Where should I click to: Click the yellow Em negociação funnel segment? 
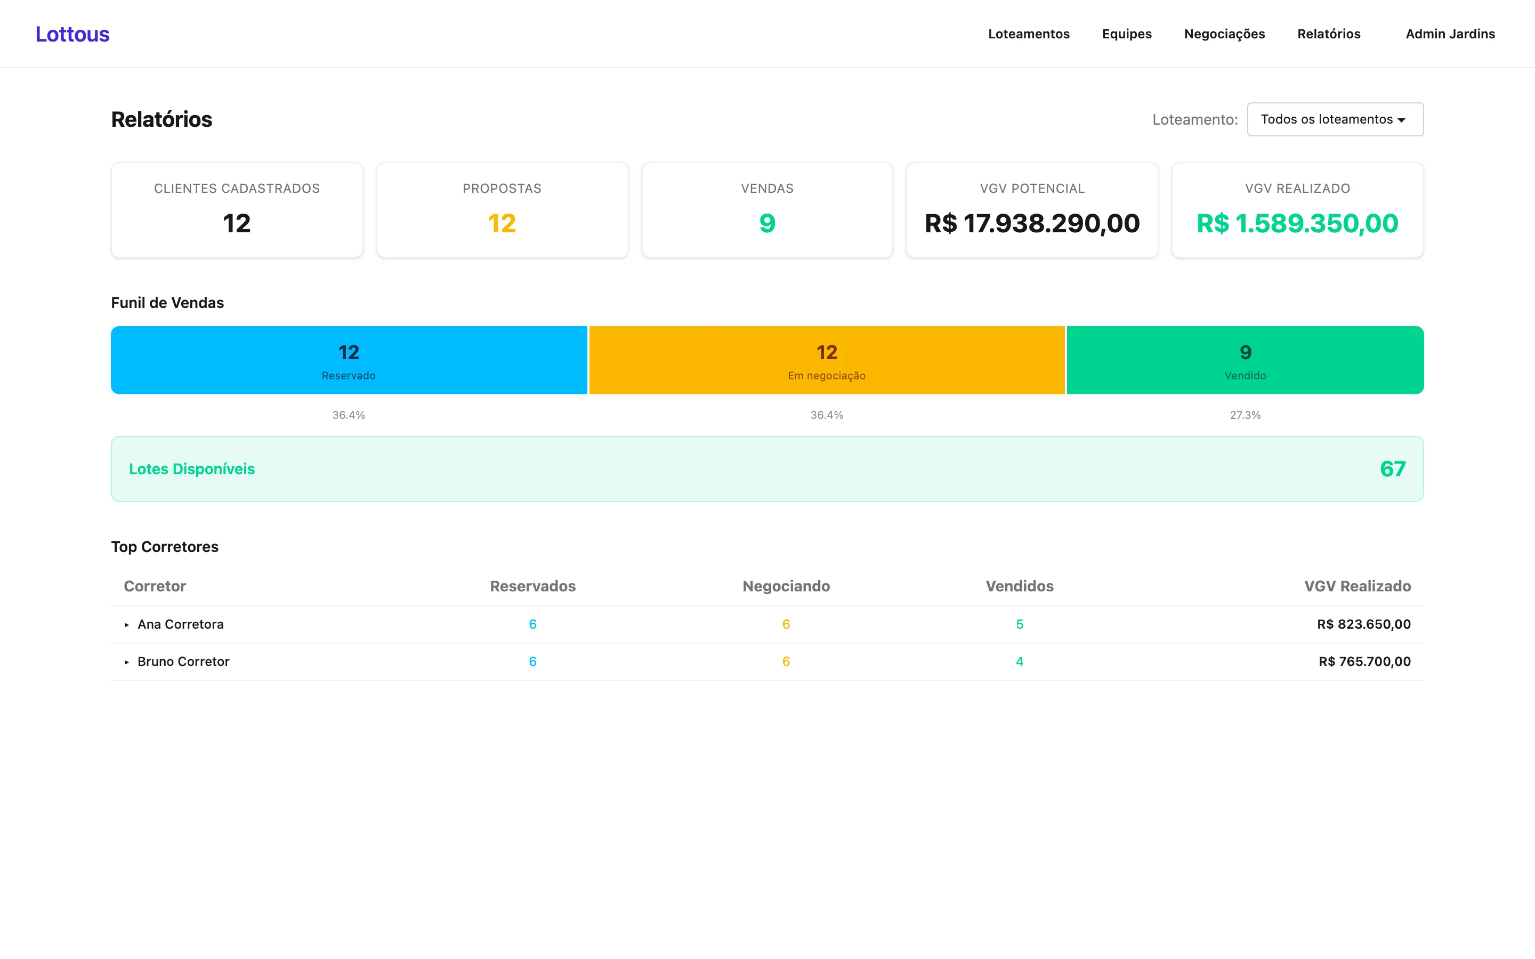pos(827,360)
